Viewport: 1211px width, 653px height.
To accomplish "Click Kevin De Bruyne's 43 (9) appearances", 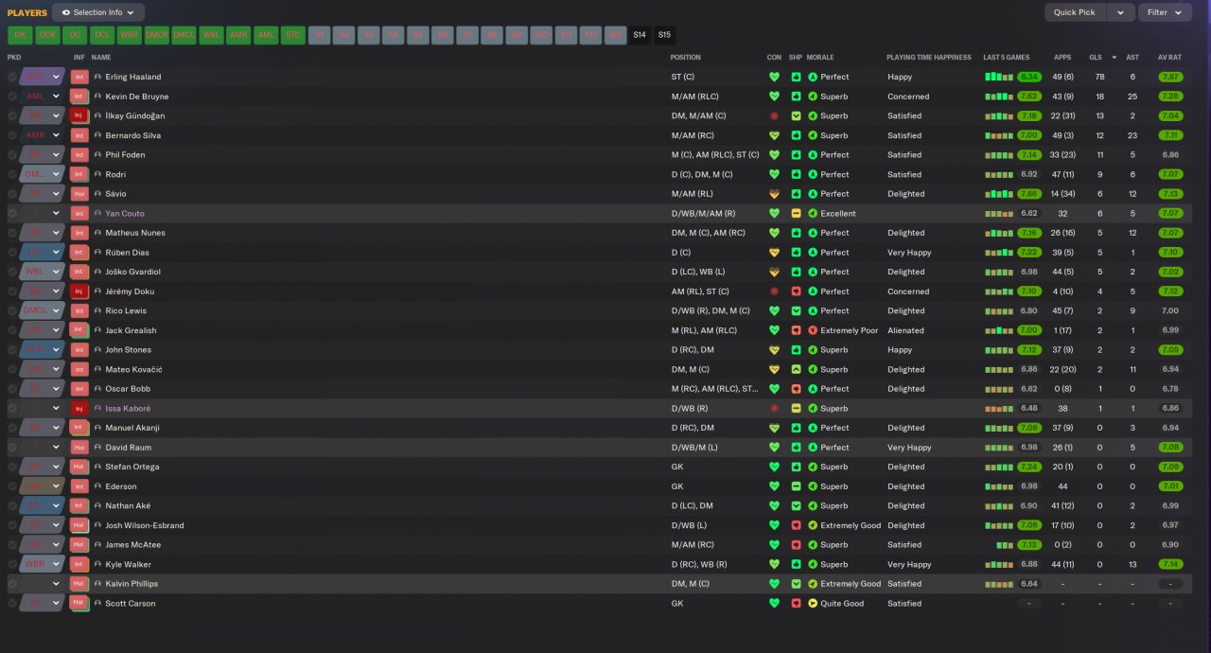I will (1062, 97).
